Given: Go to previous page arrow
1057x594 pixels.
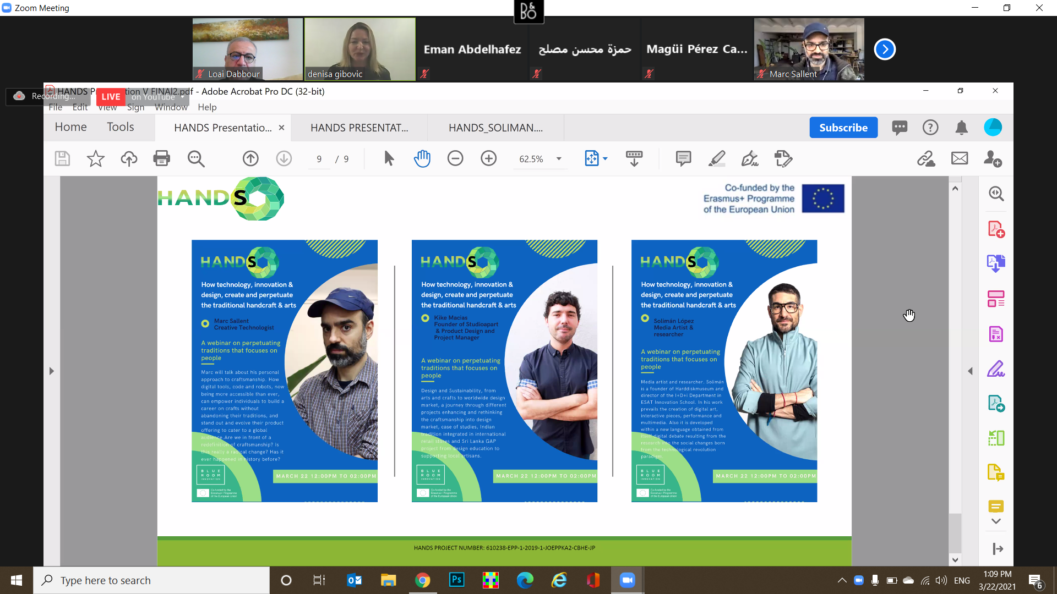Looking at the screenshot, I should 250,158.
